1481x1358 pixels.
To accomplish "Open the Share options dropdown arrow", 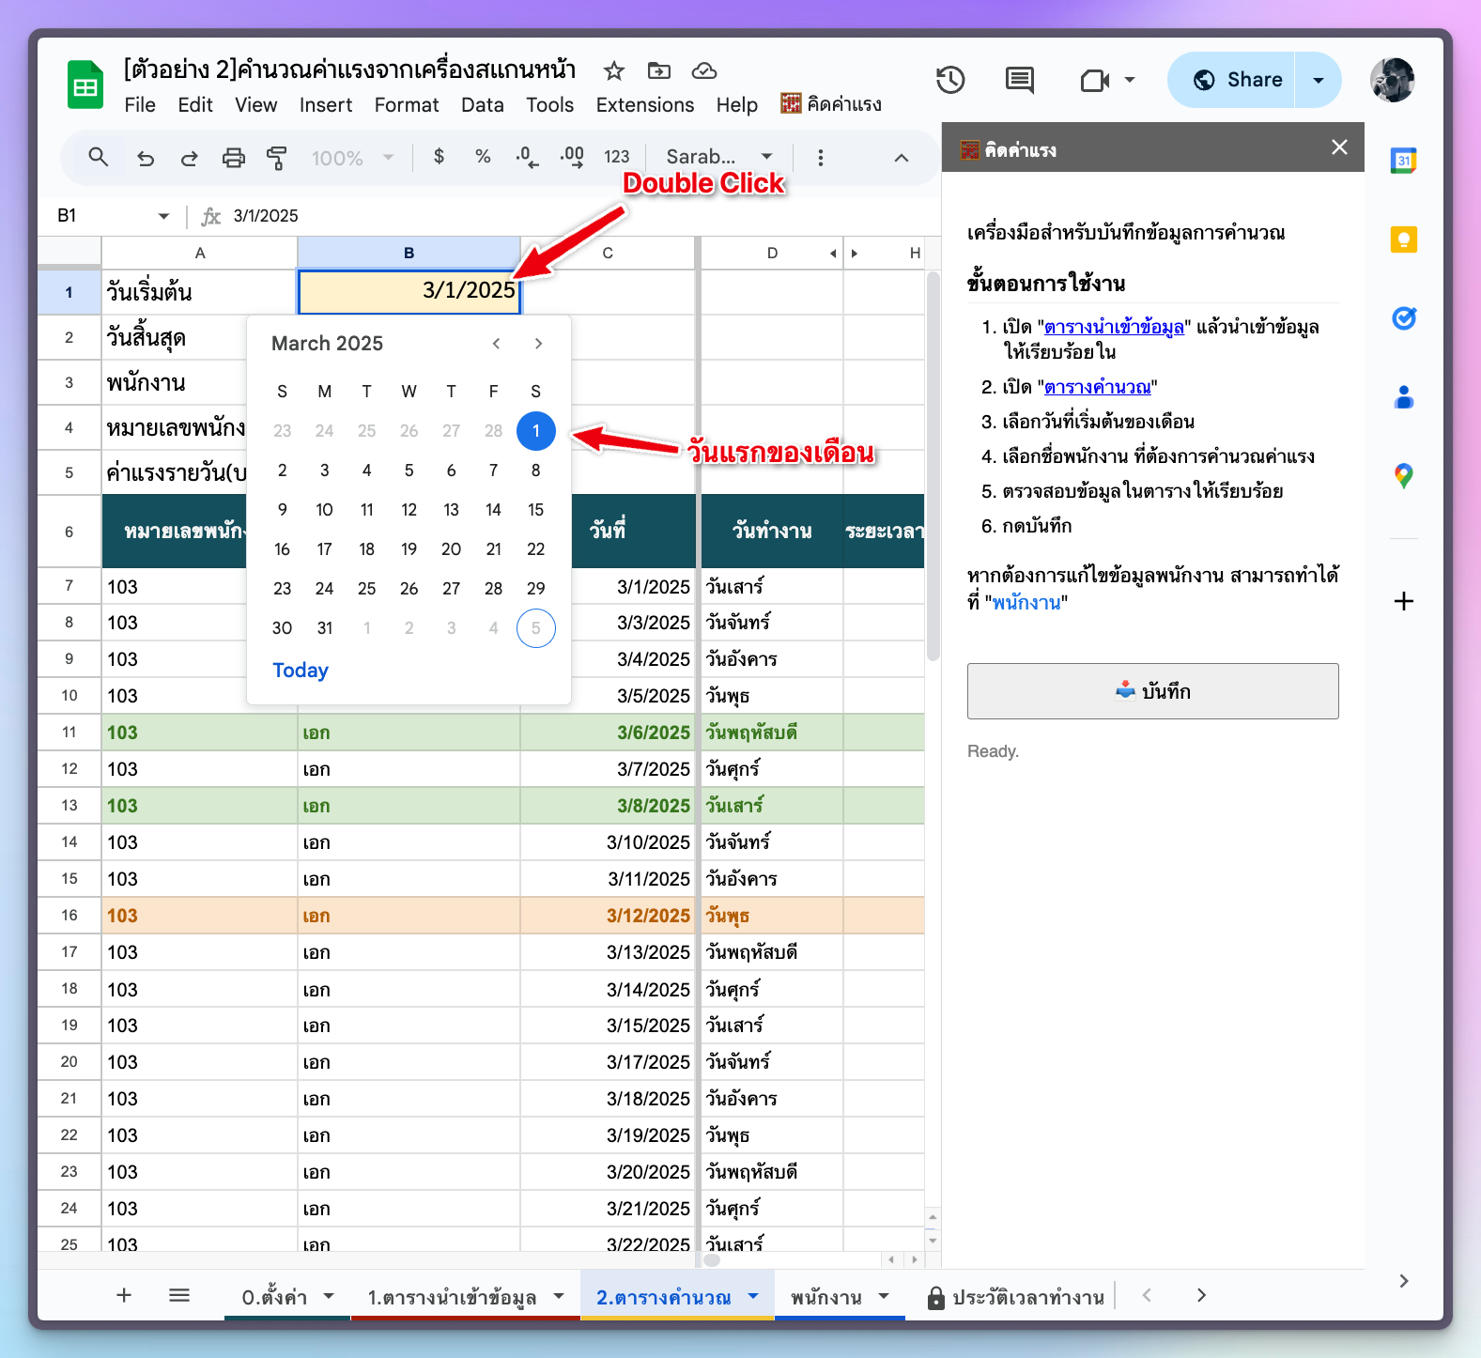I will 1319,80.
